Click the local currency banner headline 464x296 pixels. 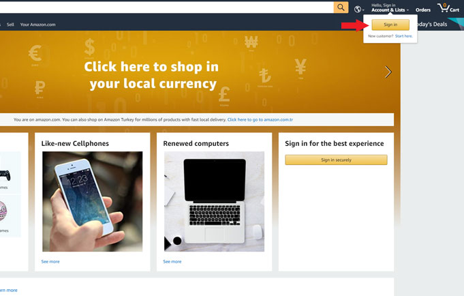point(151,75)
